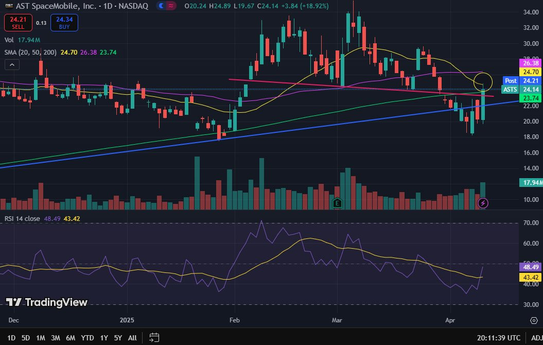Viewport: 543px width, 345px height.
Task: Open the go-to-date calendar icon
Action: coord(154,337)
